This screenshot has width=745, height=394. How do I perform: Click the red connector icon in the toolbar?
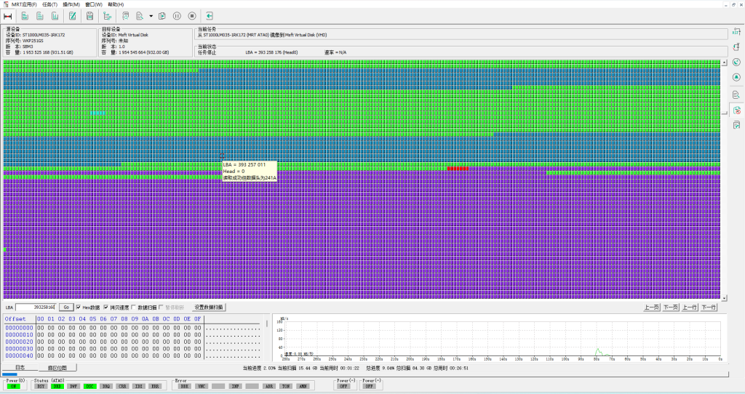coord(7,16)
